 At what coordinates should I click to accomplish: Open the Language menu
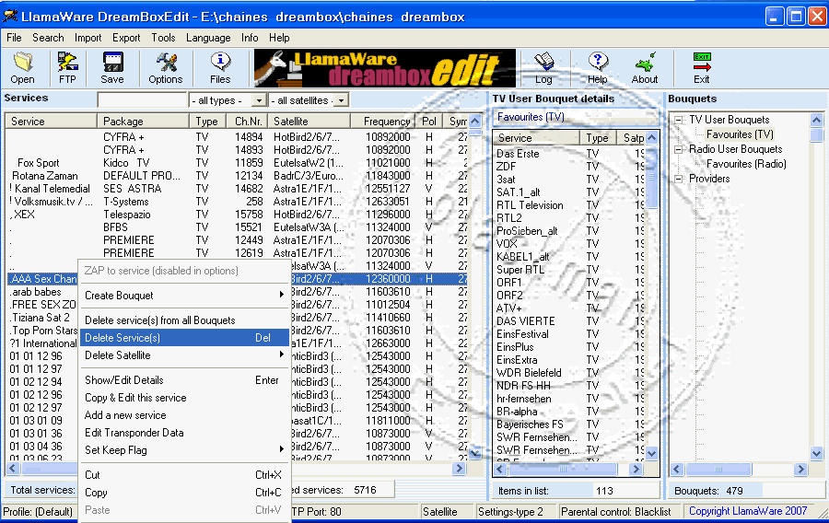208,38
